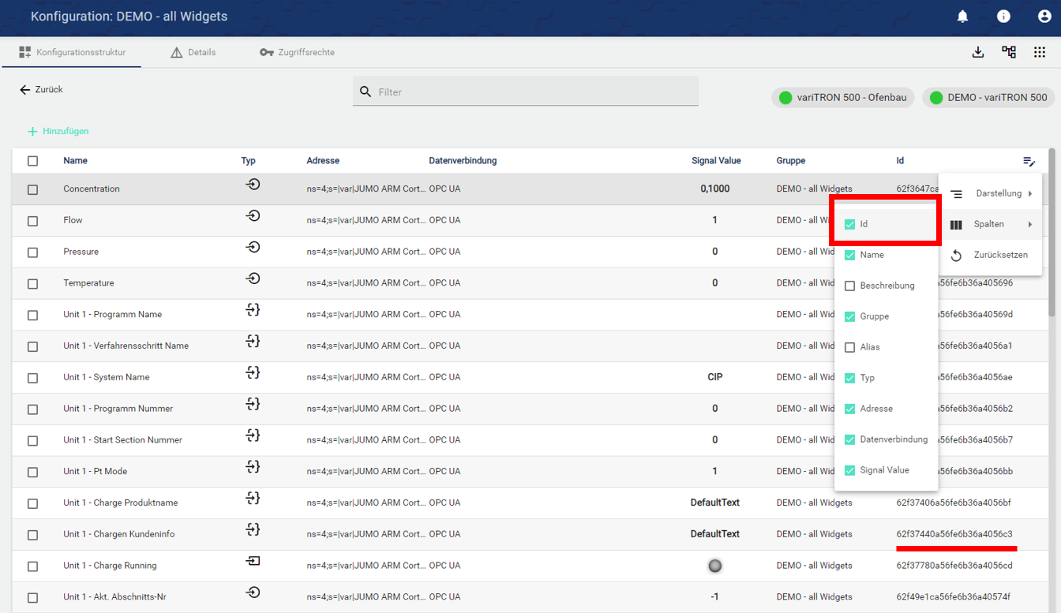This screenshot has width=1061, height=613.
Task: Open the tree structure view icon
Action: [x=1009, y=52]
